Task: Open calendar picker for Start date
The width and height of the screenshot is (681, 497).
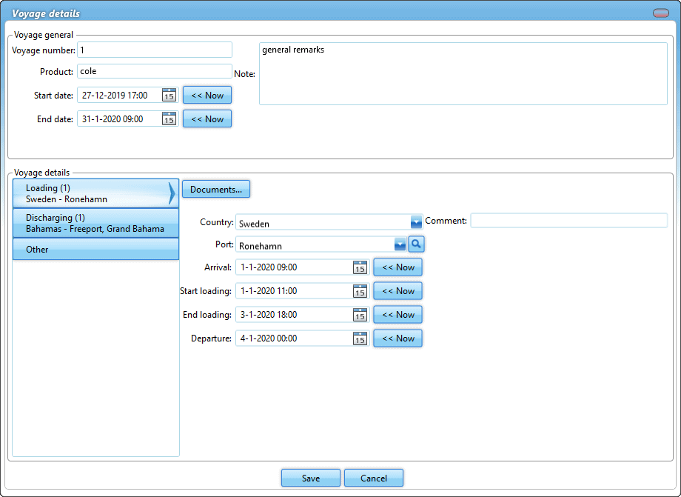Action: 169,96
